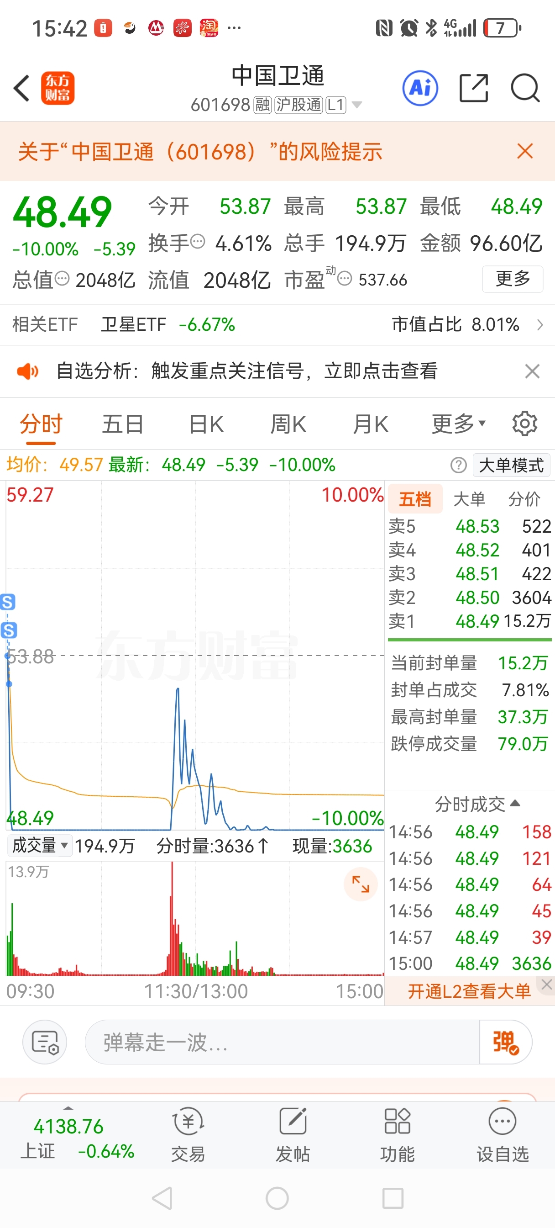555x1228 pixels.
Task: Close the 风险提示 risk banner
Action: coord(525,151)
